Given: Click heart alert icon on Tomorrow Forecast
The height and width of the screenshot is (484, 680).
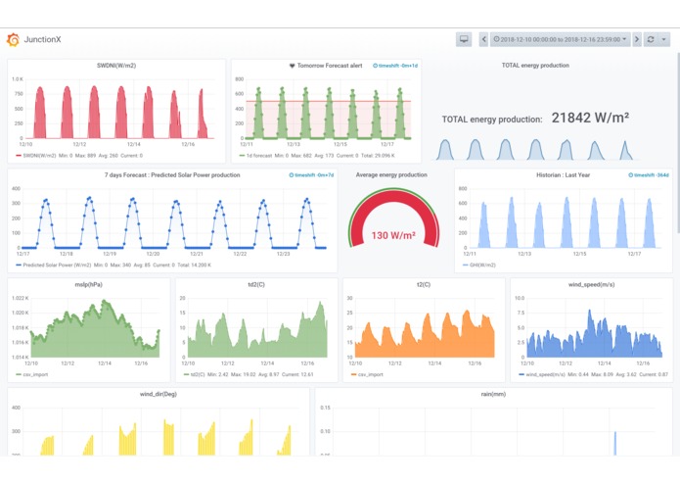Looking at the screenshot, I should pyautogui.click(x=292, y=66).
